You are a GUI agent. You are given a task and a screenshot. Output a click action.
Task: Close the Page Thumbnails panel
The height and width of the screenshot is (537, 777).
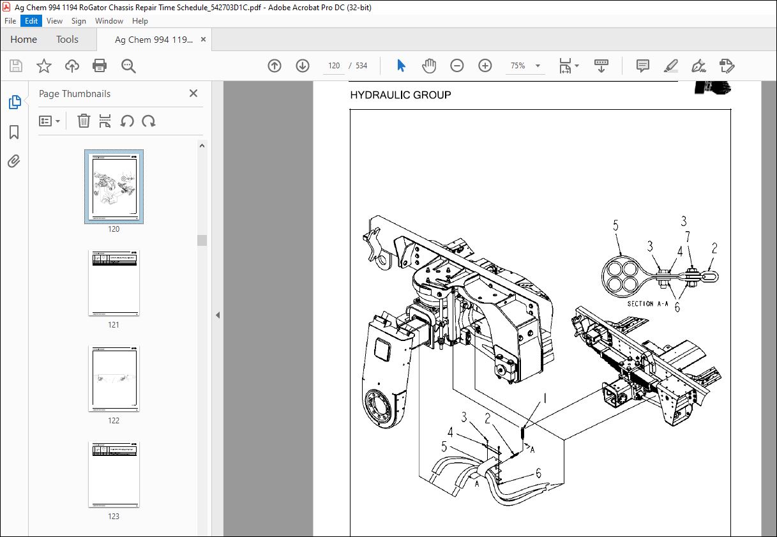point(193,94)
